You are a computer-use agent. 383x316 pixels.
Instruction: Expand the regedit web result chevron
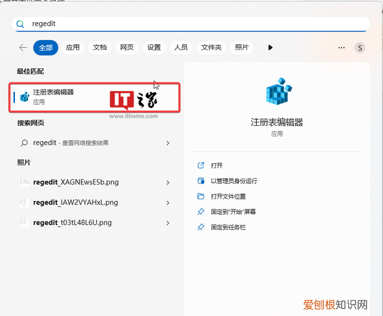(x=168, y=143)
